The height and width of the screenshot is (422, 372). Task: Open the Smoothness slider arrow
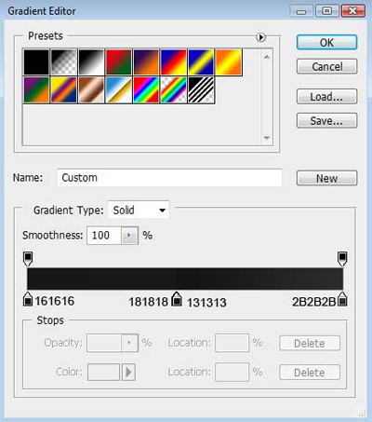pyautogui.click(x=129, y=236)
